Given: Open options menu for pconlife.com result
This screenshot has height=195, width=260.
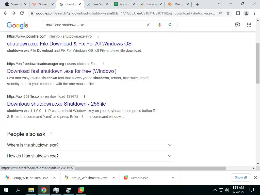Looking at the screenshot, I should point(98,36).
